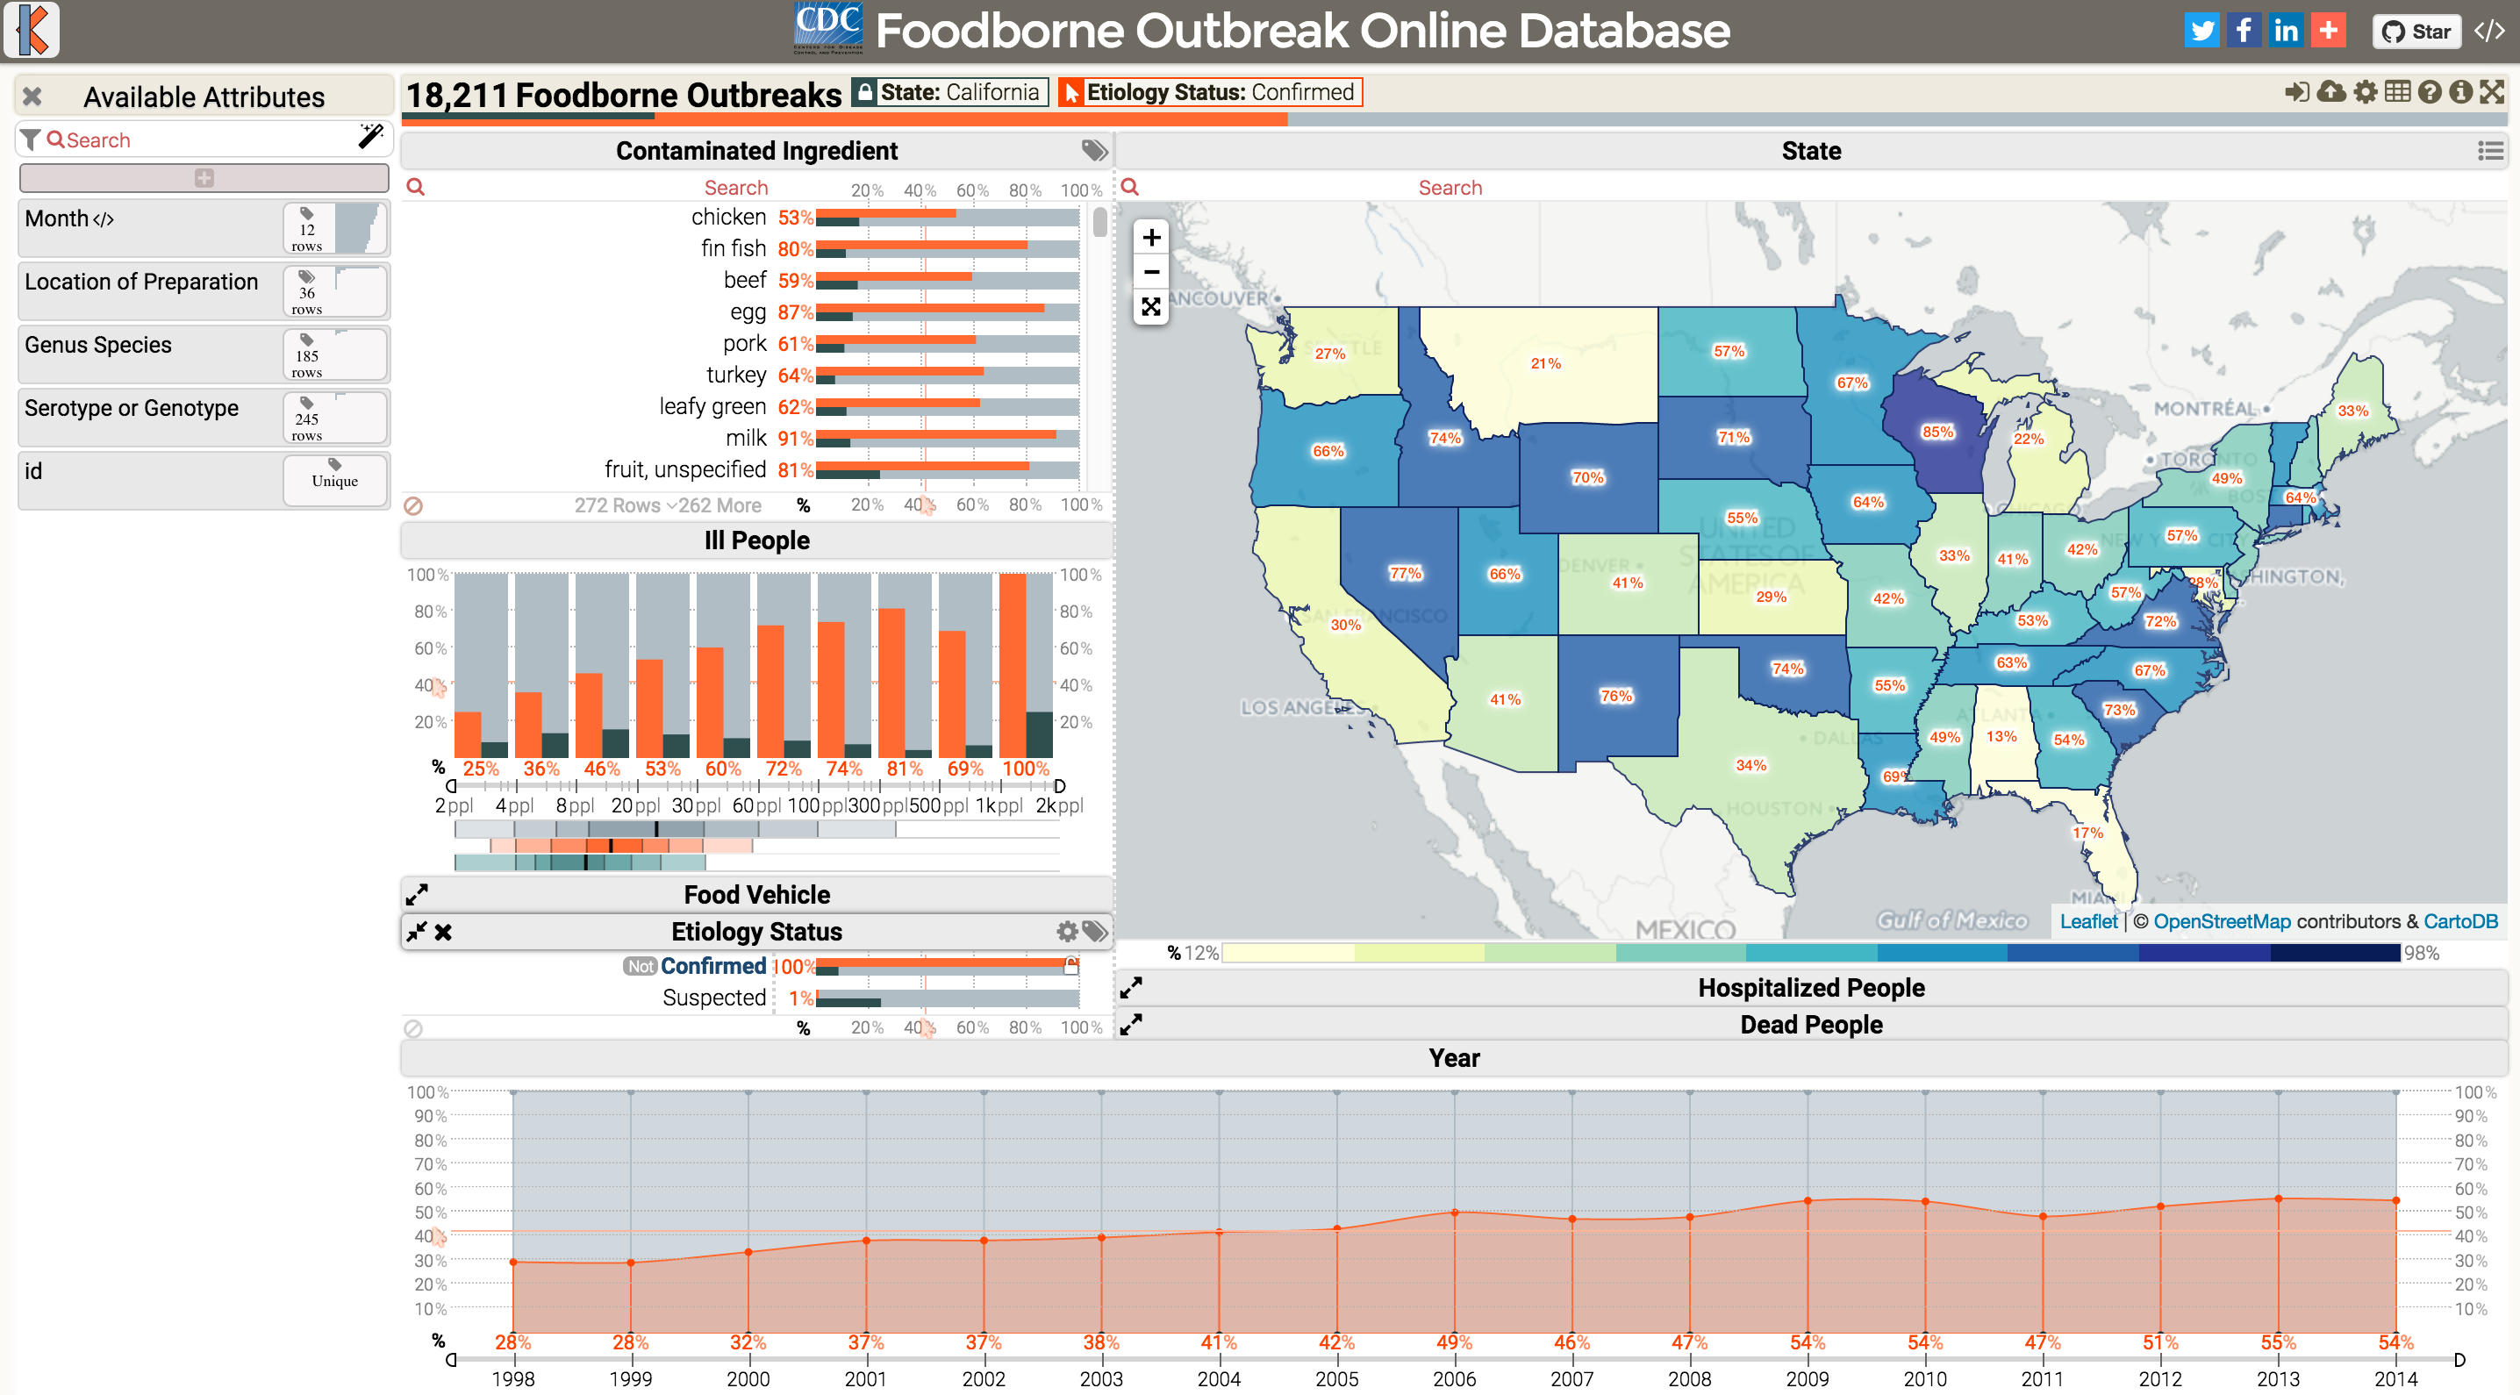The width and height of the screenshot is (2520, 1395).
Task: Expand the Food Vehicle summary panel
Action: pos(417,894)
